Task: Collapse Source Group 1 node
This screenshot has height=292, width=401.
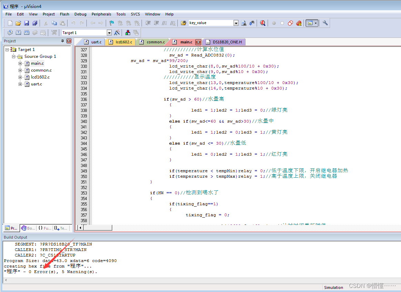Action: (x=13, y=56)
